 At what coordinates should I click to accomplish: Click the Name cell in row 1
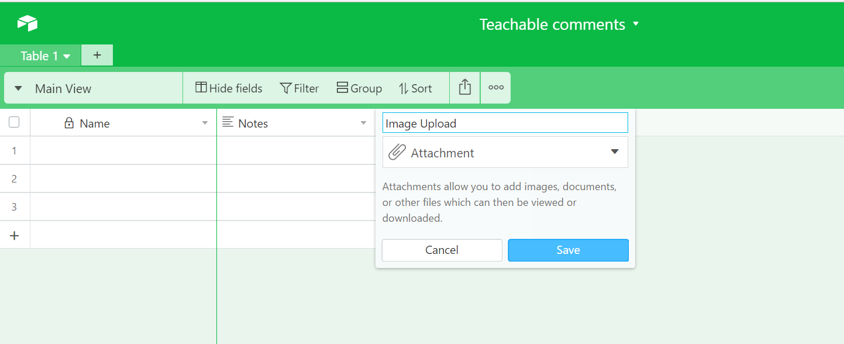(x=123, y=150)
